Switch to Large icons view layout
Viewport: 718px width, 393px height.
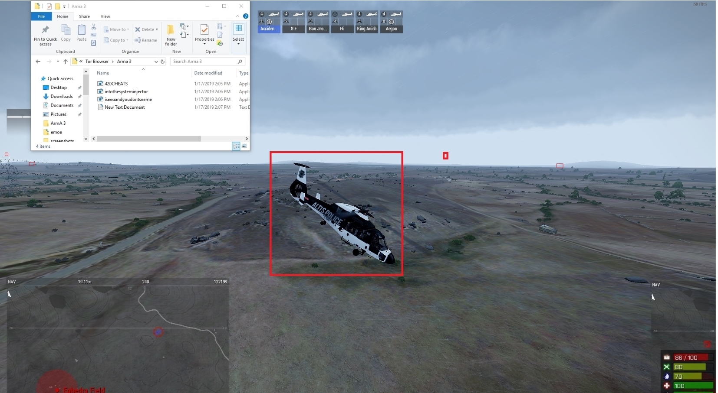click(244, 146)
